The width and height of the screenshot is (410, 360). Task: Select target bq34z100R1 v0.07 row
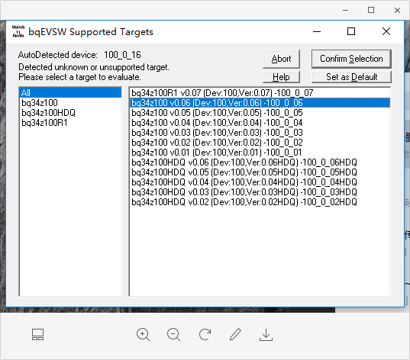260,93
